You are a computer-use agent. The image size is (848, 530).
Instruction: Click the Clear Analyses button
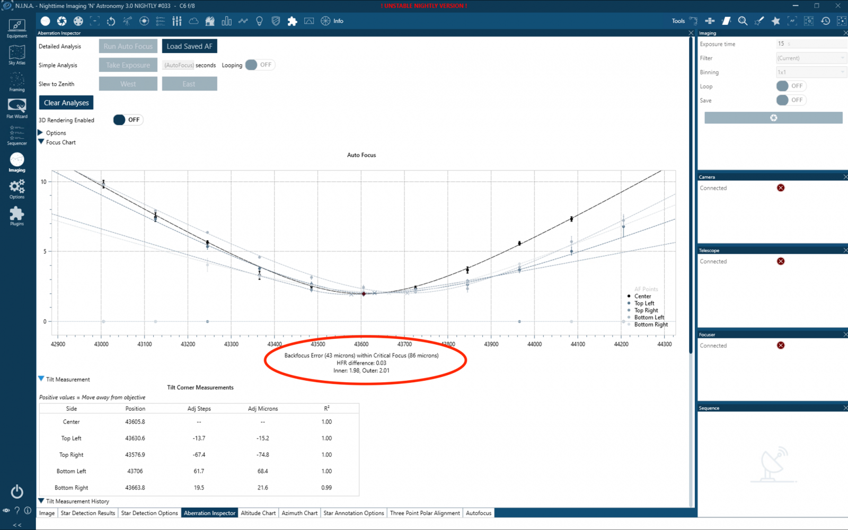(66, 103)
